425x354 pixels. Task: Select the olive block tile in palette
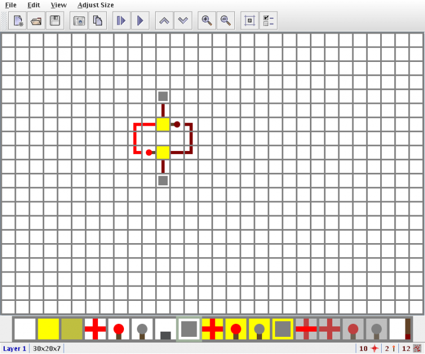point(72,329)
